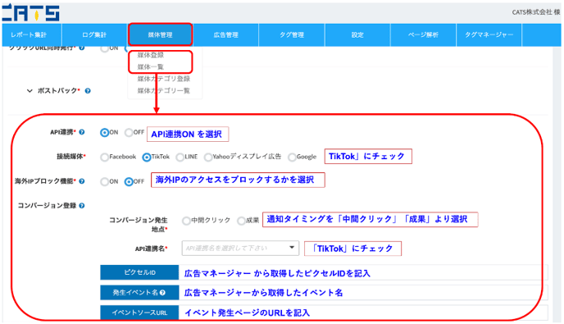Open the タグマネージャー tab
This screenshot has width=564, height=324.
click(x=489, y=35)
